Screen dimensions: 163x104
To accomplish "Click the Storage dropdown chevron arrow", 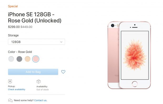I will click(x=61, y=42).
